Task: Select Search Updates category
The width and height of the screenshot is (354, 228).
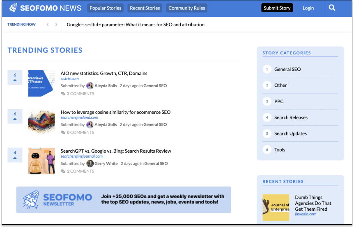Action: coord(290,133)
